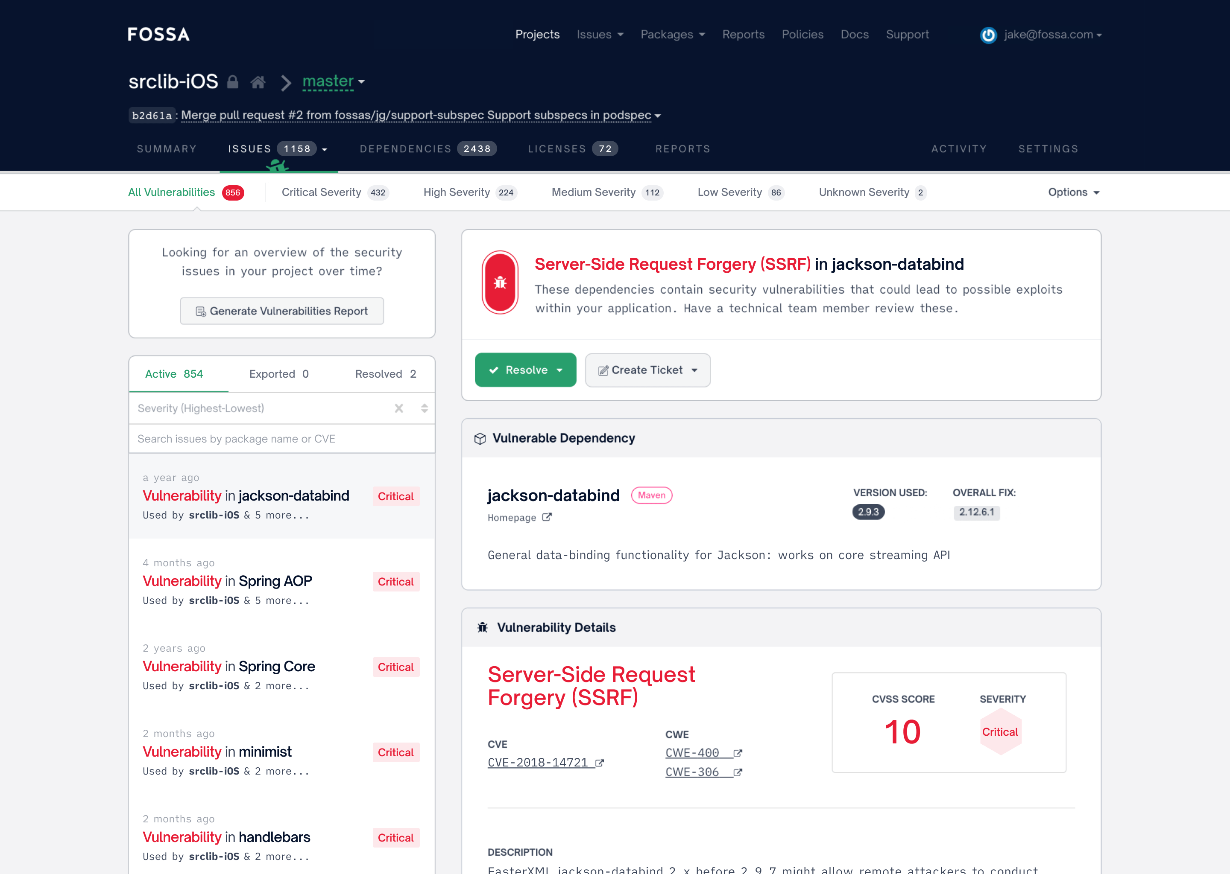Click the chevron breadcrumb arrow before master

285,83
